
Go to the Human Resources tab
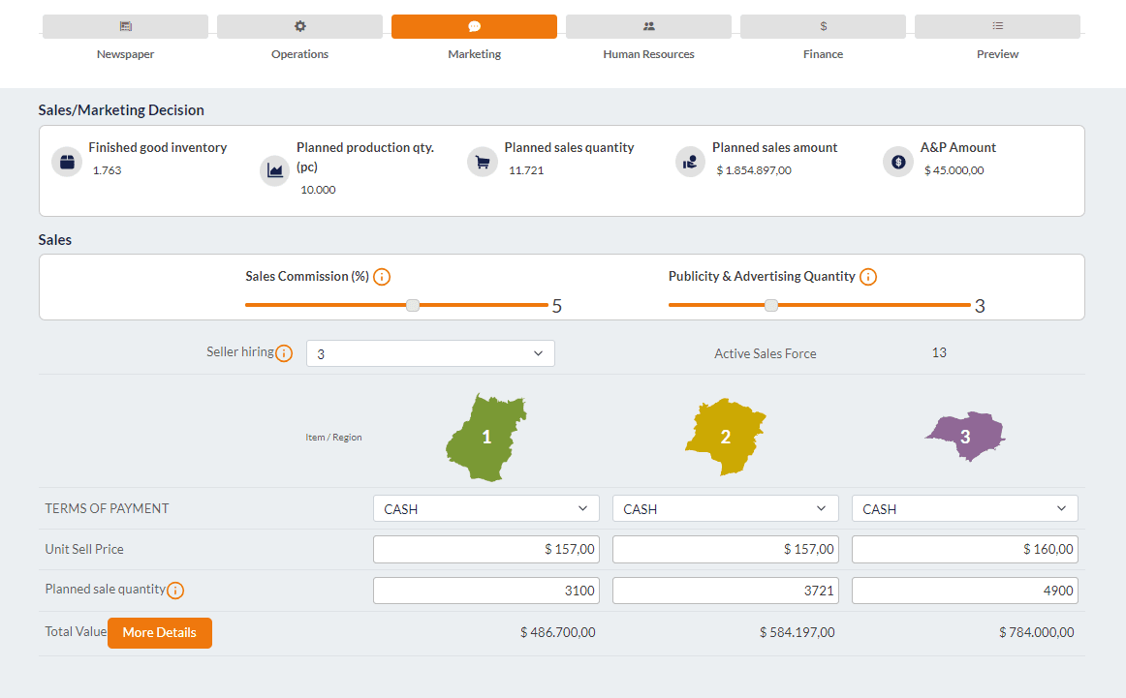tap(648, 27)
